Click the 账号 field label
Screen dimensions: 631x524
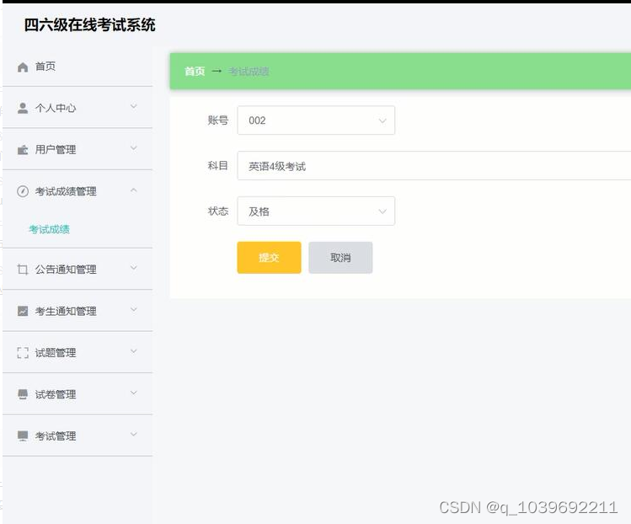pyautogui.click(x=217, y=120)
